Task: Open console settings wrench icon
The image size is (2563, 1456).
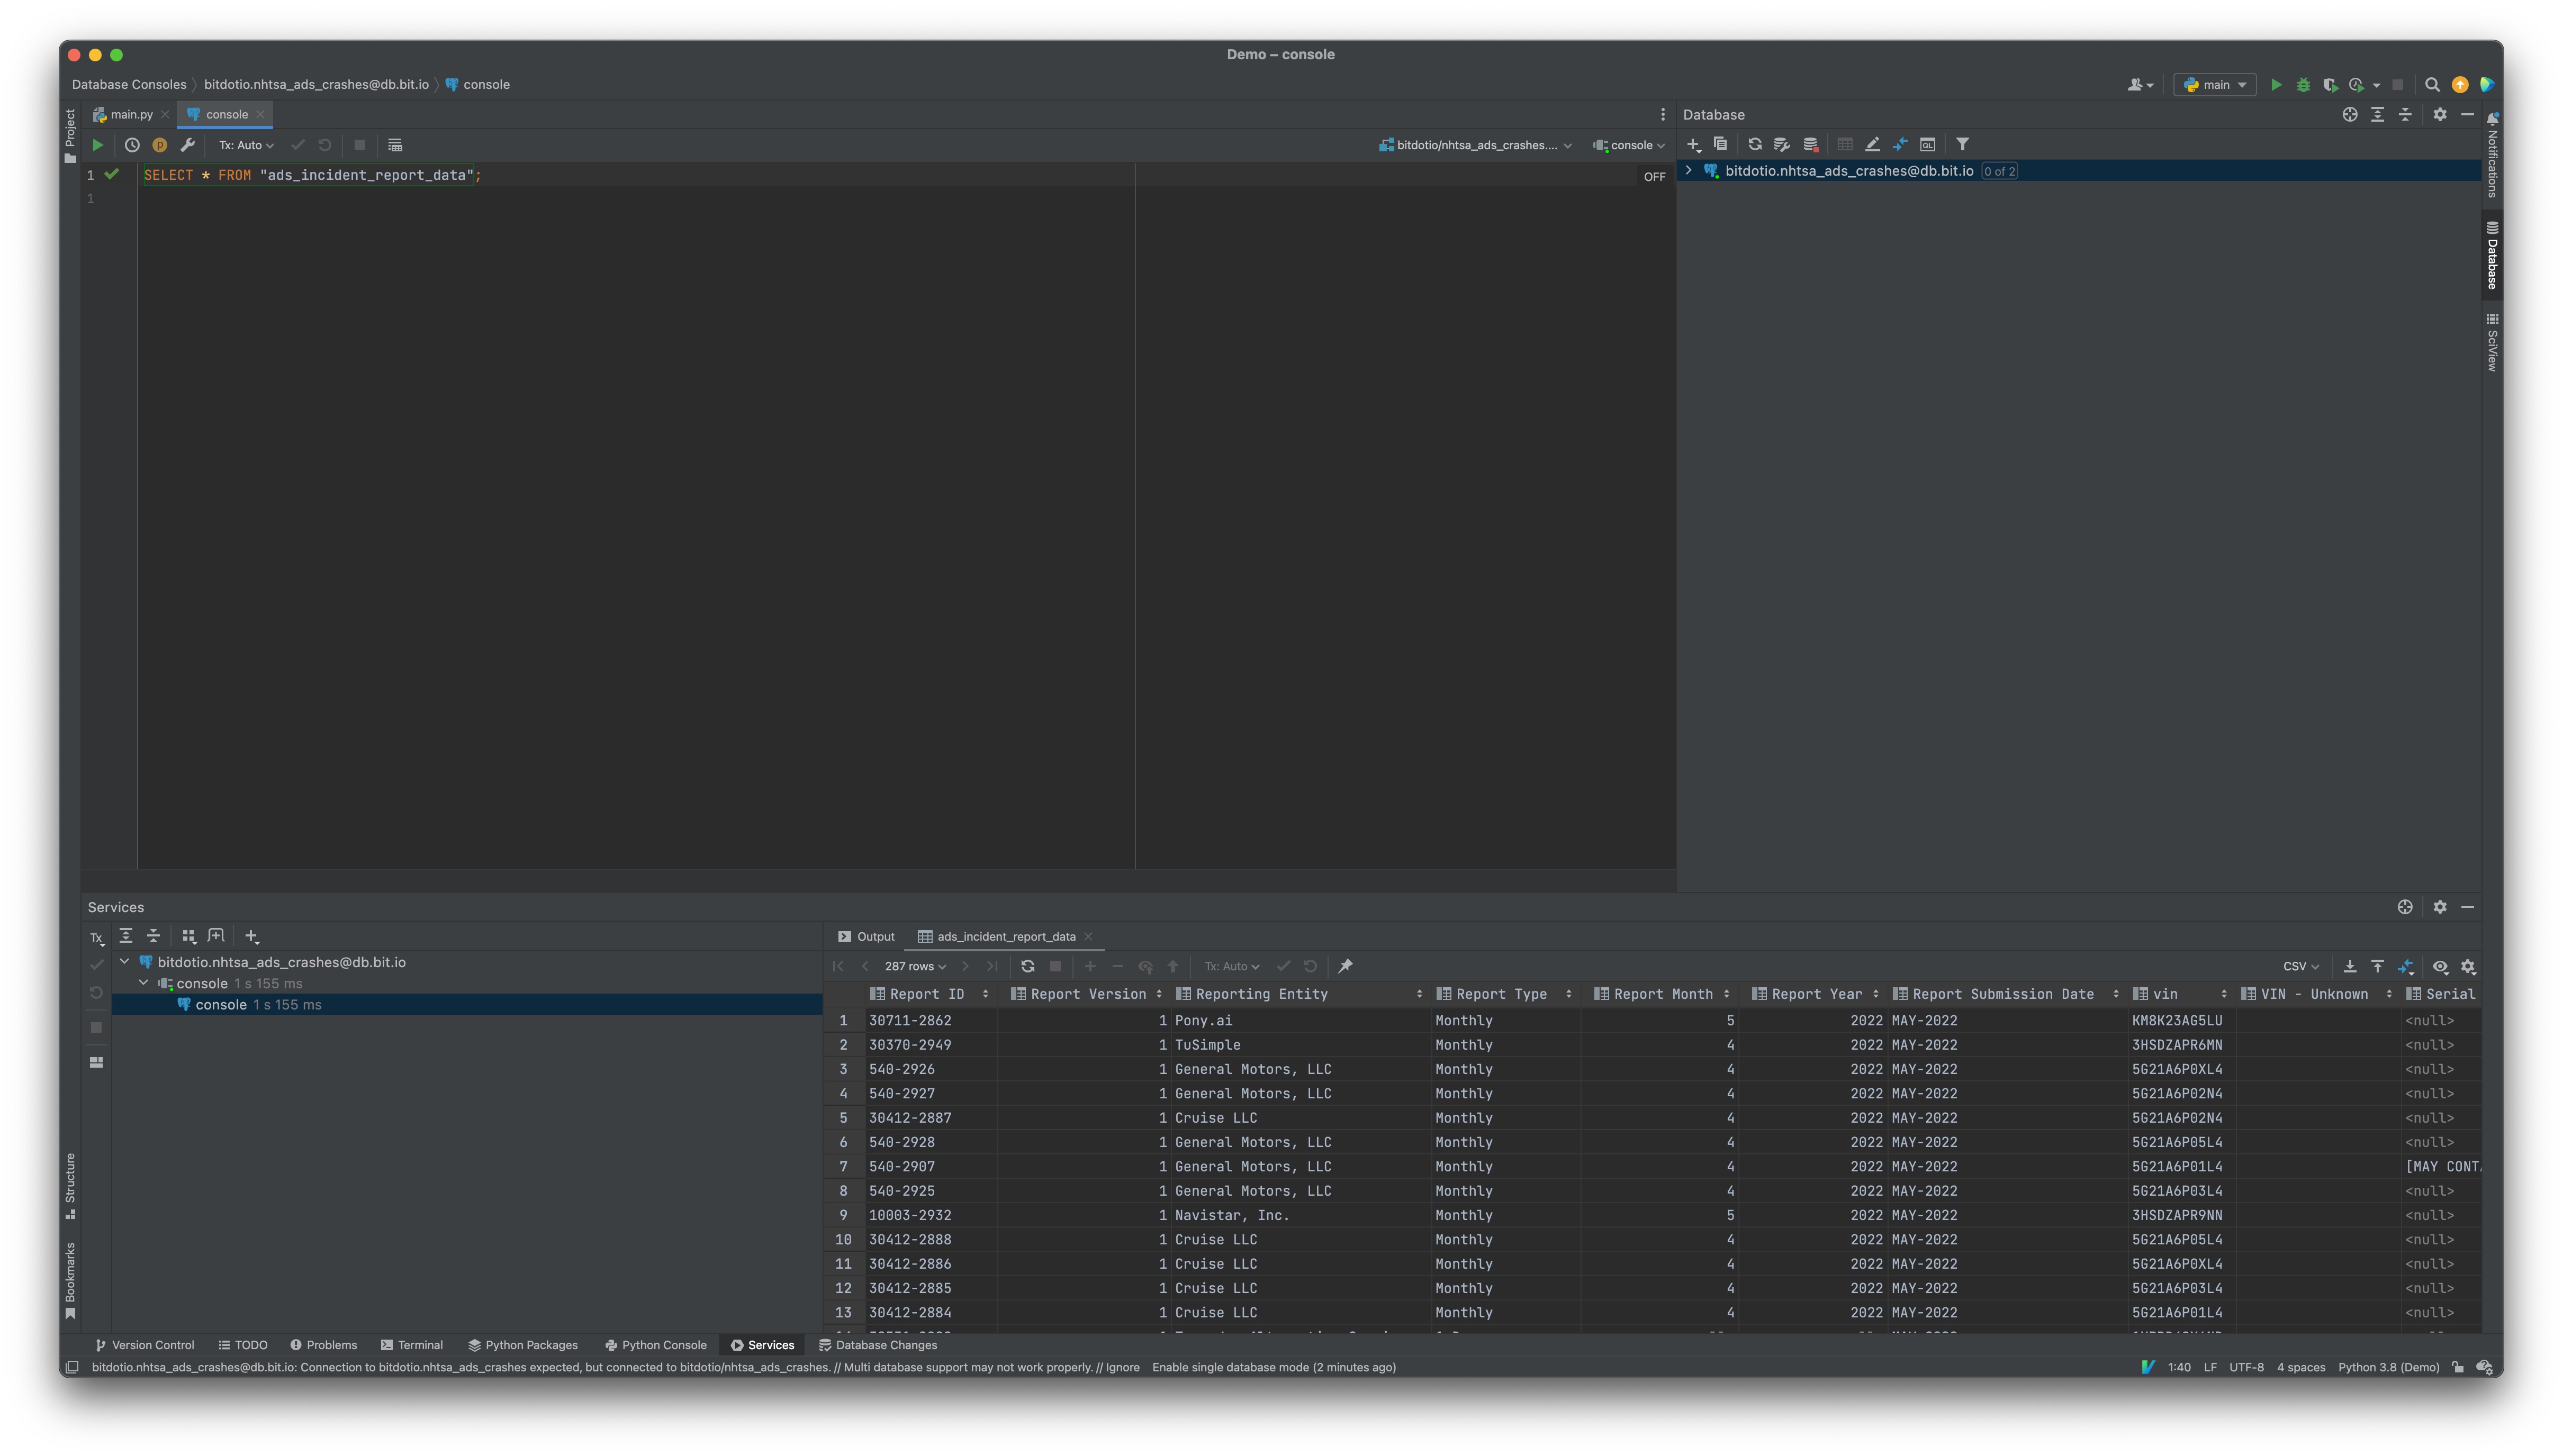Action: coord(187,145)
